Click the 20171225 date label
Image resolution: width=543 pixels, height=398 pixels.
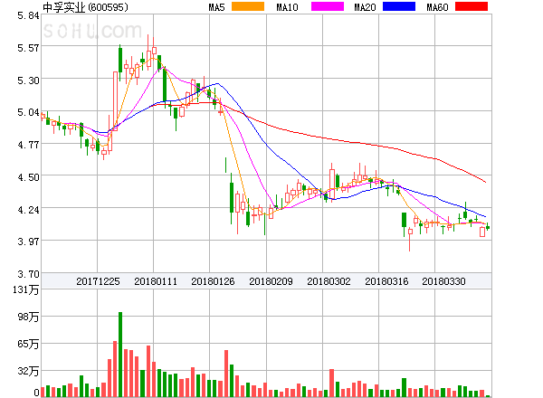pyautogui.click(x=98, y=281)
